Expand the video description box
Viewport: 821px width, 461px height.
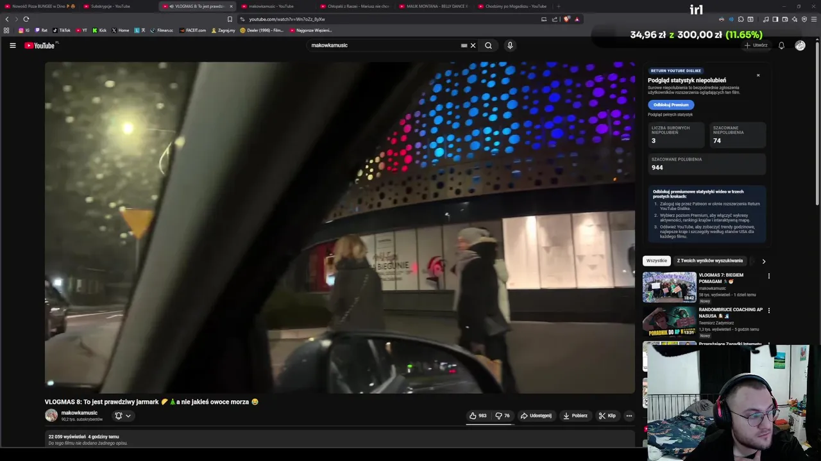coord(340,440)
